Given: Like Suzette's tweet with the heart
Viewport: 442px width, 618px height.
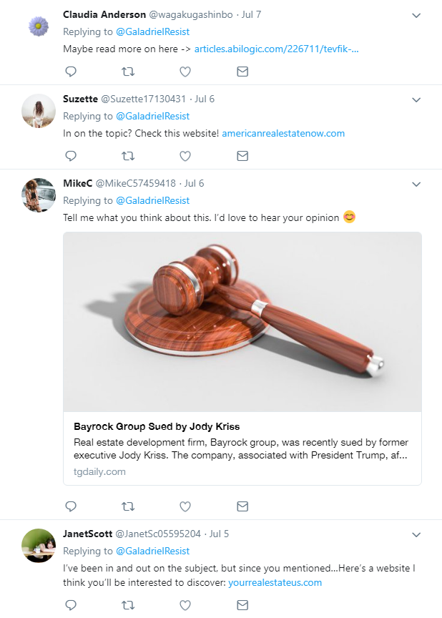Looking at the screenshot, I should coord(185,156).
